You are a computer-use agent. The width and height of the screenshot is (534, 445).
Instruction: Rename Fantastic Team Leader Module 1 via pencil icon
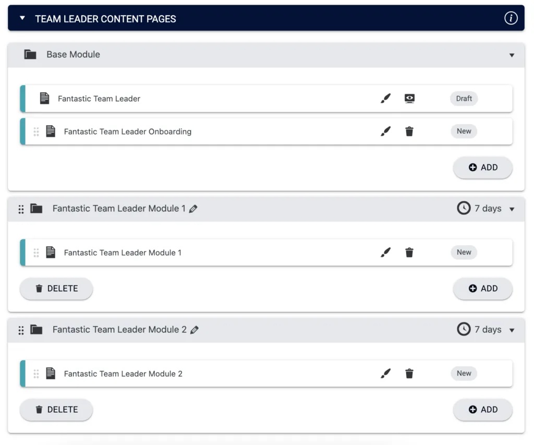tap(193, 208)
